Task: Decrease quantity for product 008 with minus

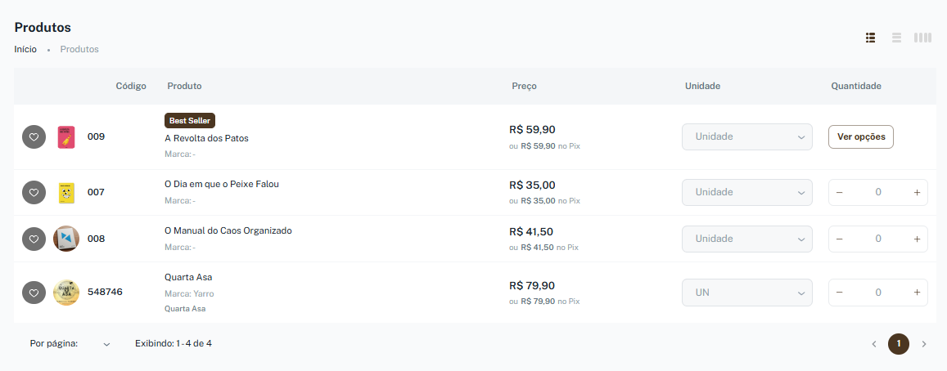Action: (840, 239)
